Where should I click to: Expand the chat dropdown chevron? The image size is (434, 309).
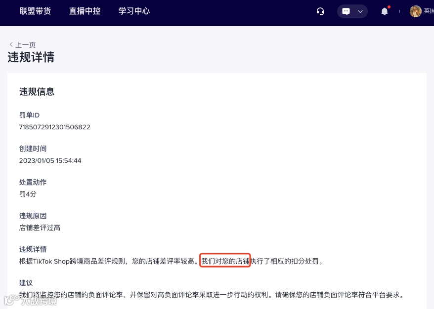click(x=360, y=12)
